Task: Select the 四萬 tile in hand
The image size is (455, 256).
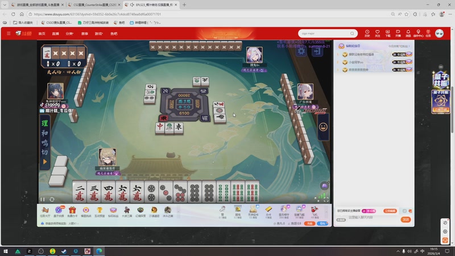Action: 108,192
